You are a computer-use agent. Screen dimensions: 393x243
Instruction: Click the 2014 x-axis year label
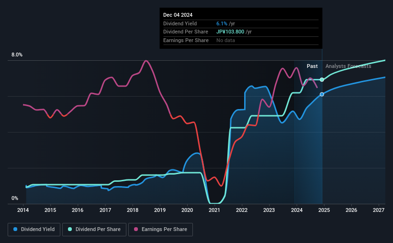(x=23, y=210)
